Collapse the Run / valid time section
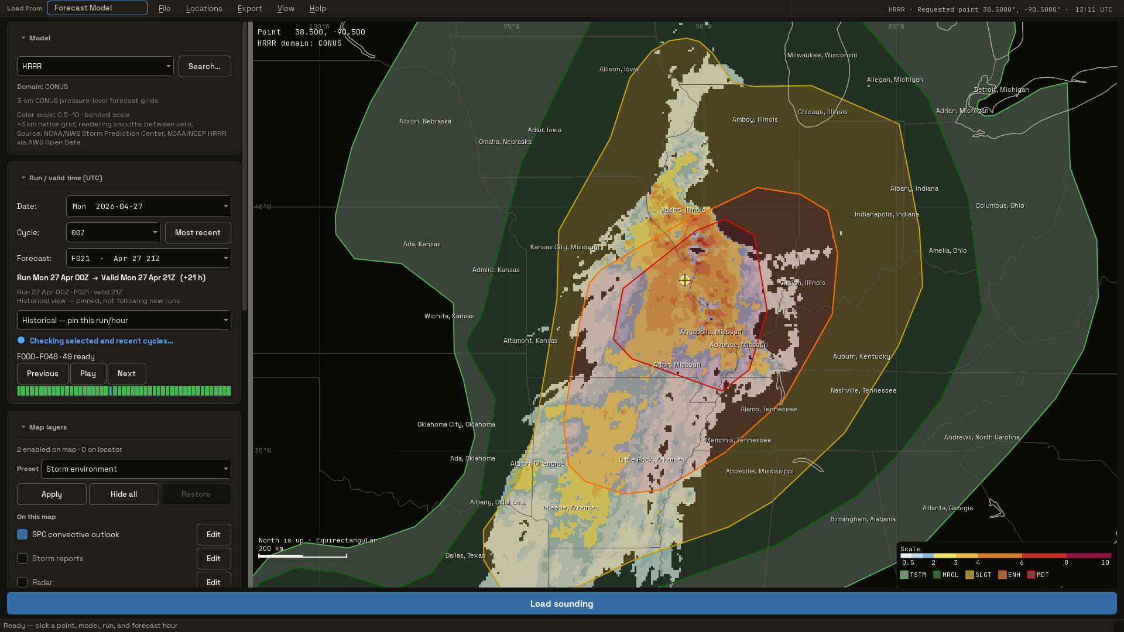 click(x=23, y=178)
